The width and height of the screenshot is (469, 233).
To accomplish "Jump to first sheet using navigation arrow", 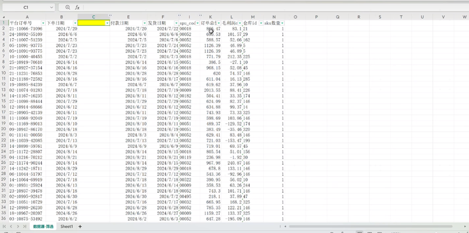I will coord(5,227).
